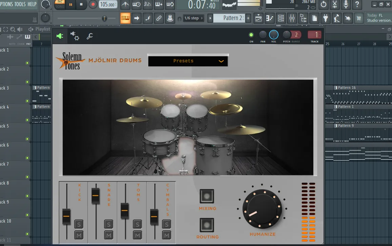Open the Channel rack view icon
The image size is (392, 246).
point(281,18)
